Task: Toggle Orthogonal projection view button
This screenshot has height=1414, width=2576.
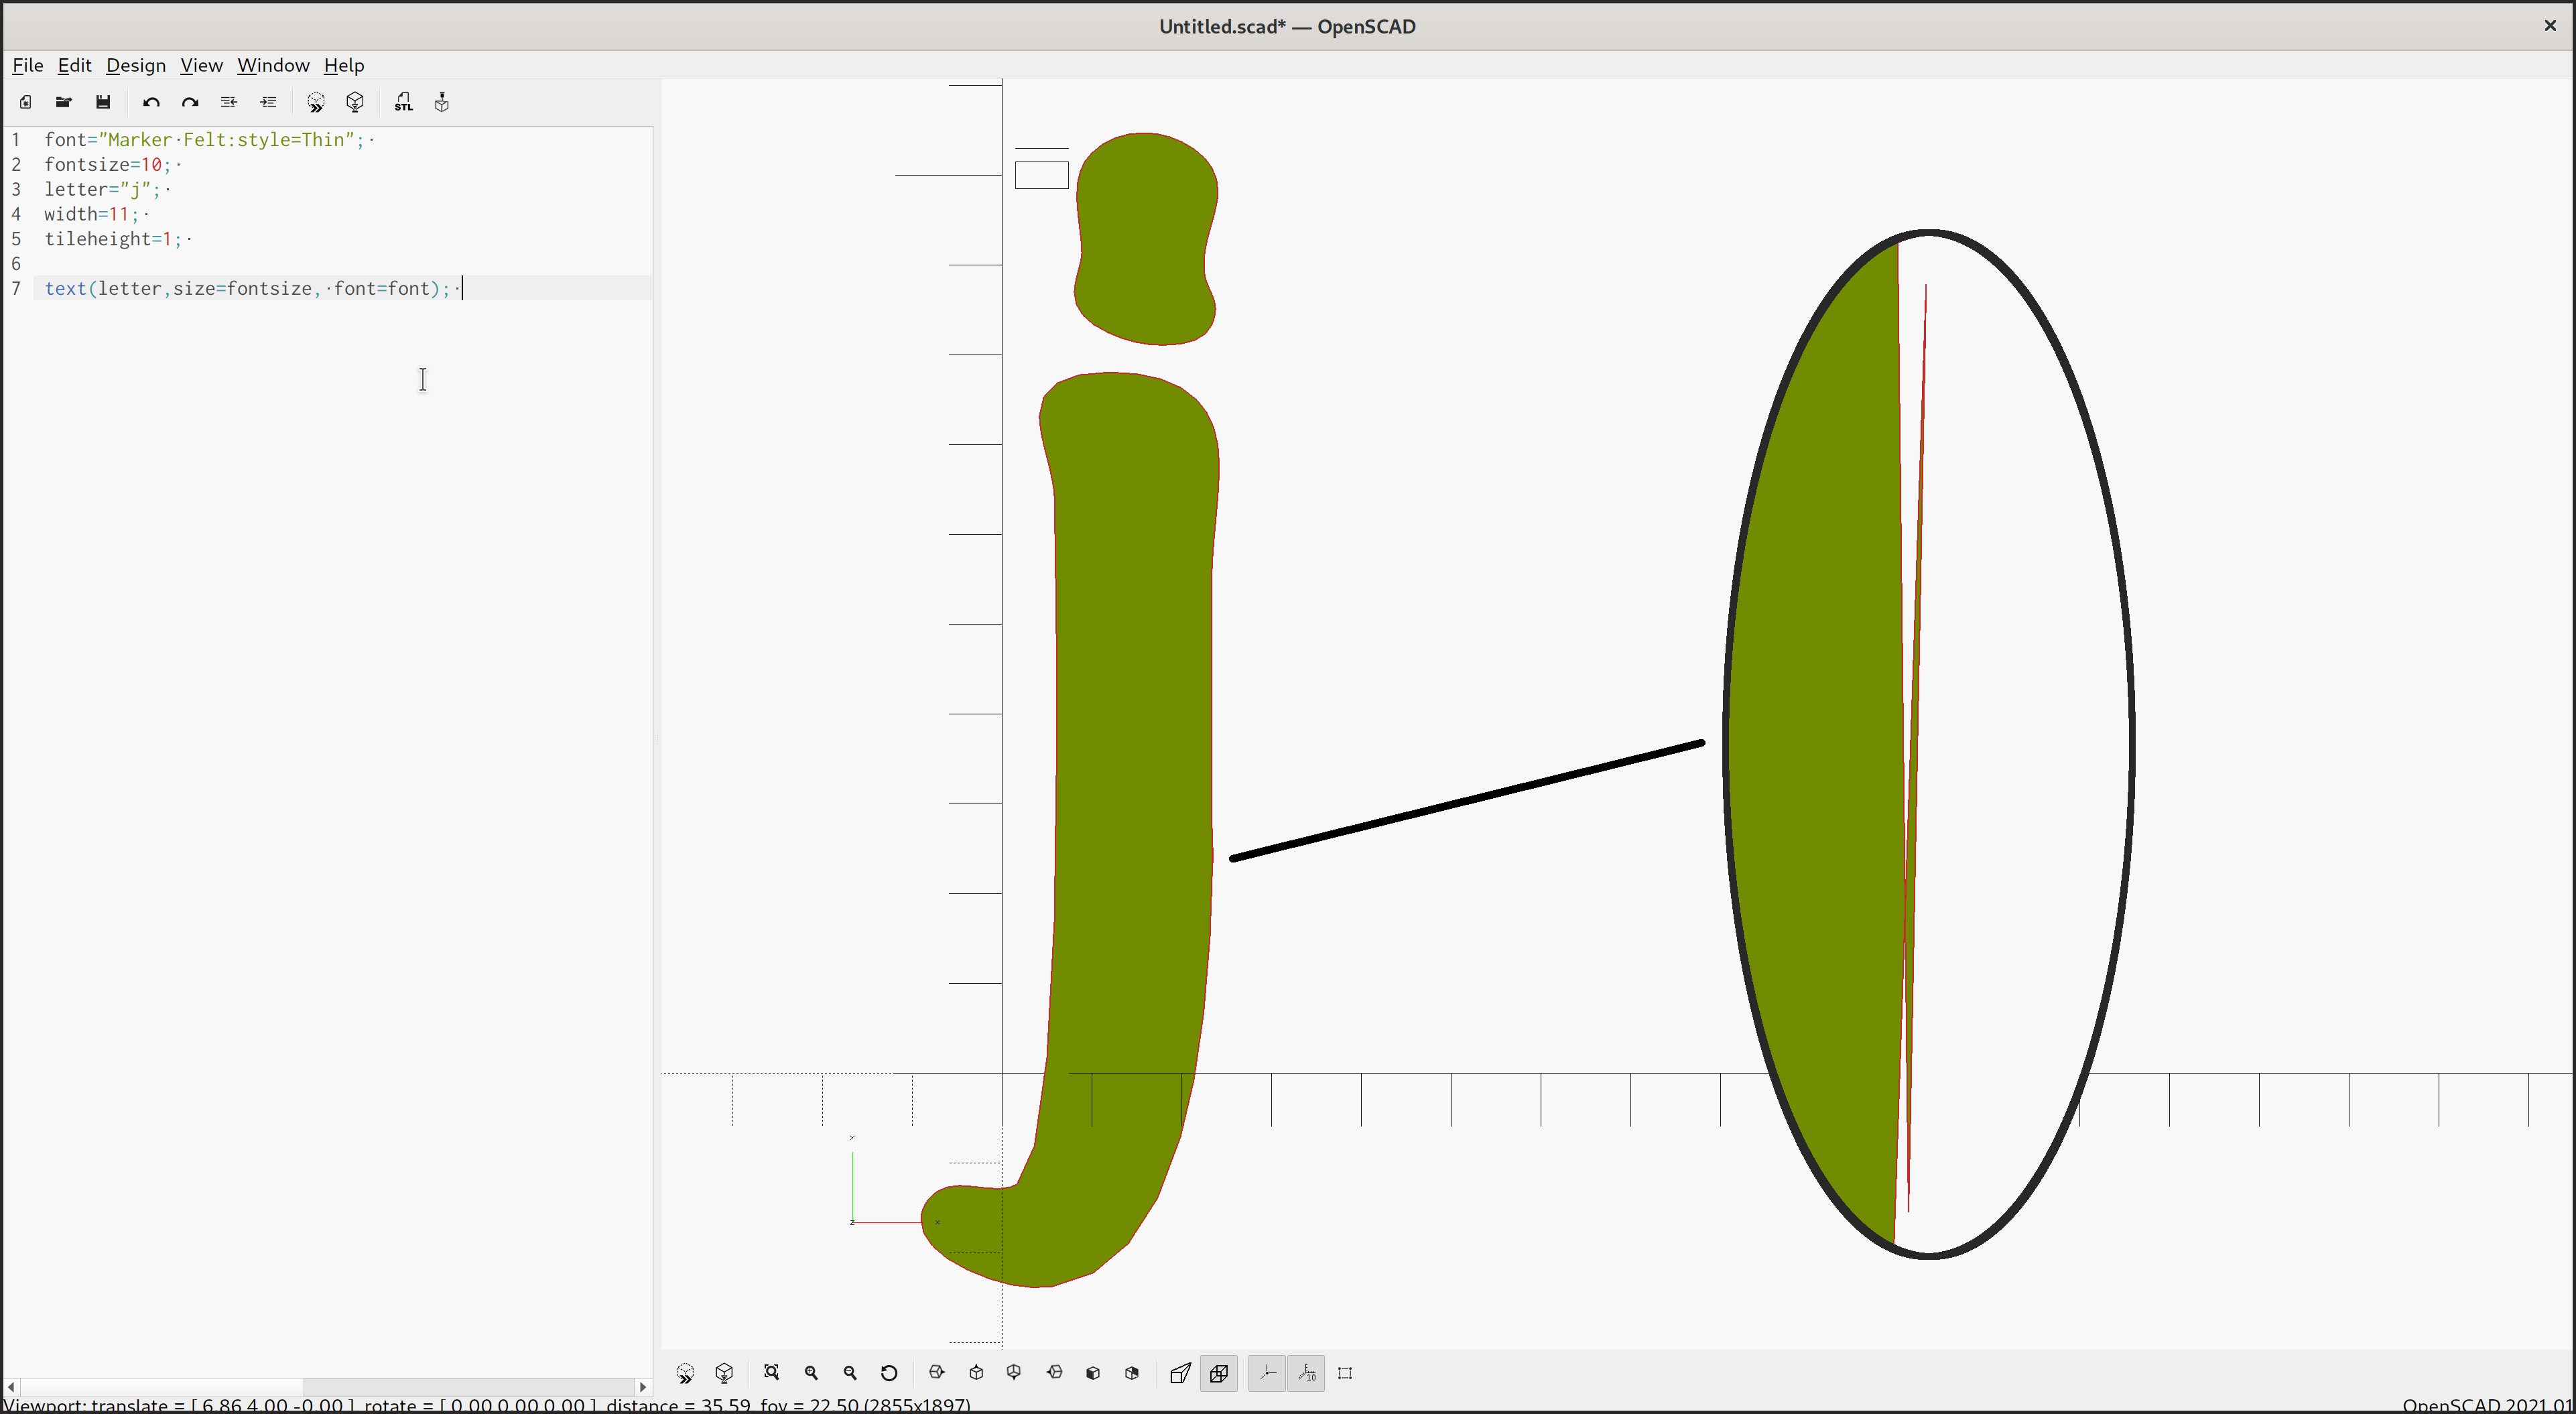Action: point(1219,1373)
